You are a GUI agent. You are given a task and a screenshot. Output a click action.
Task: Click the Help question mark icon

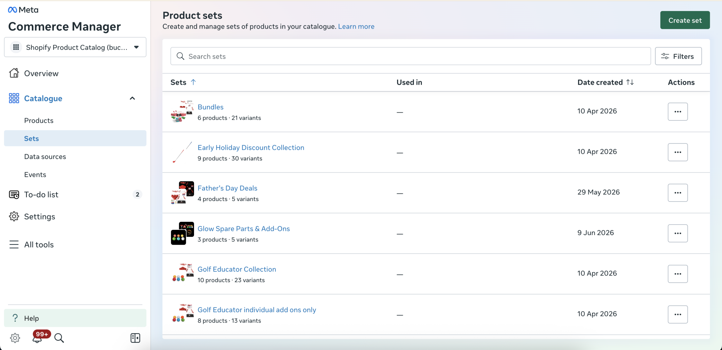(x=15, y=318)
